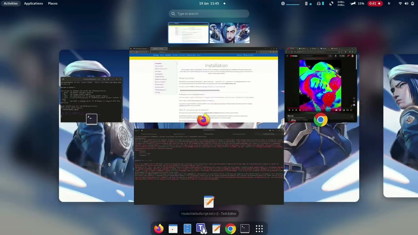Open the Files manager dock icon

click(187, 229)
